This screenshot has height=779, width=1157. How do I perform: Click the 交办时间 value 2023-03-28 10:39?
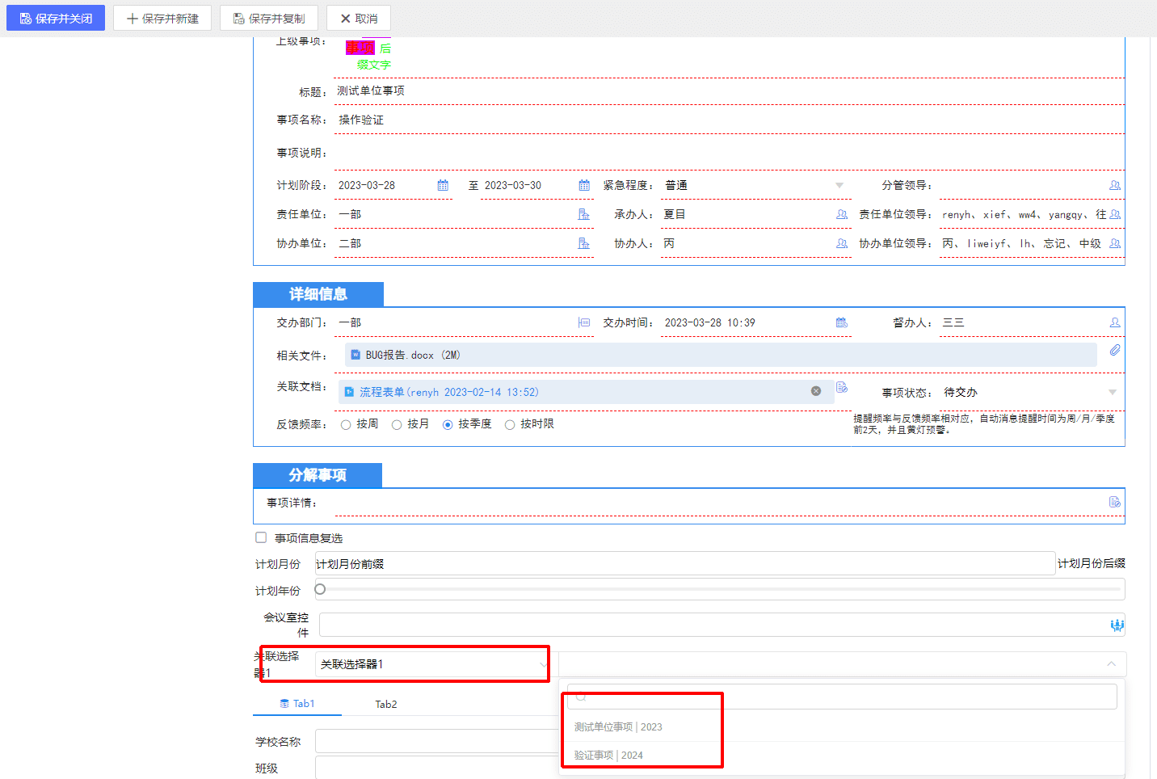click(x=710, y=322)
